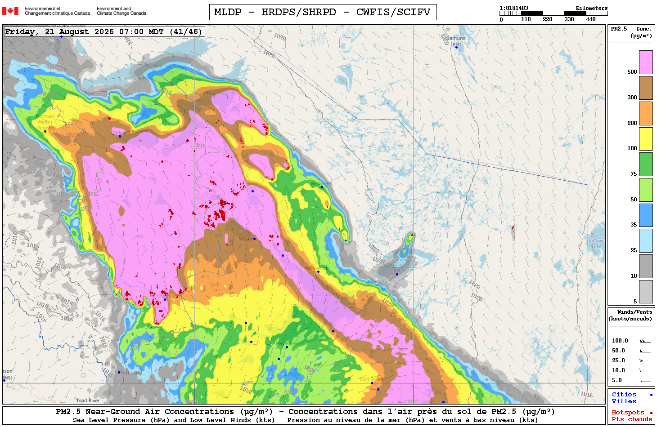Click the Fort Liard city dot

[119, 372]
